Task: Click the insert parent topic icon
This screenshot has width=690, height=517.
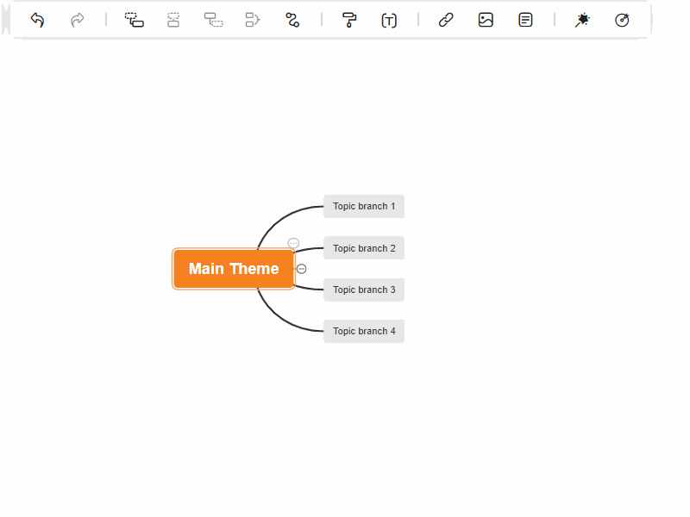Action: (213, 20)
